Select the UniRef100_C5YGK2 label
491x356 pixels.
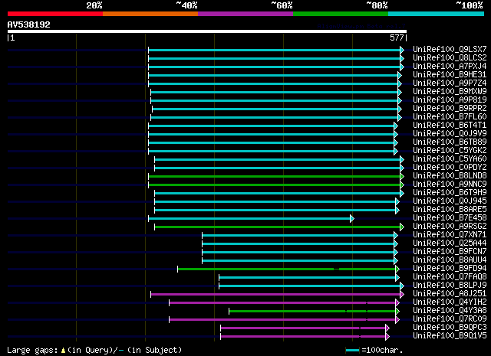tap(450, 150)
